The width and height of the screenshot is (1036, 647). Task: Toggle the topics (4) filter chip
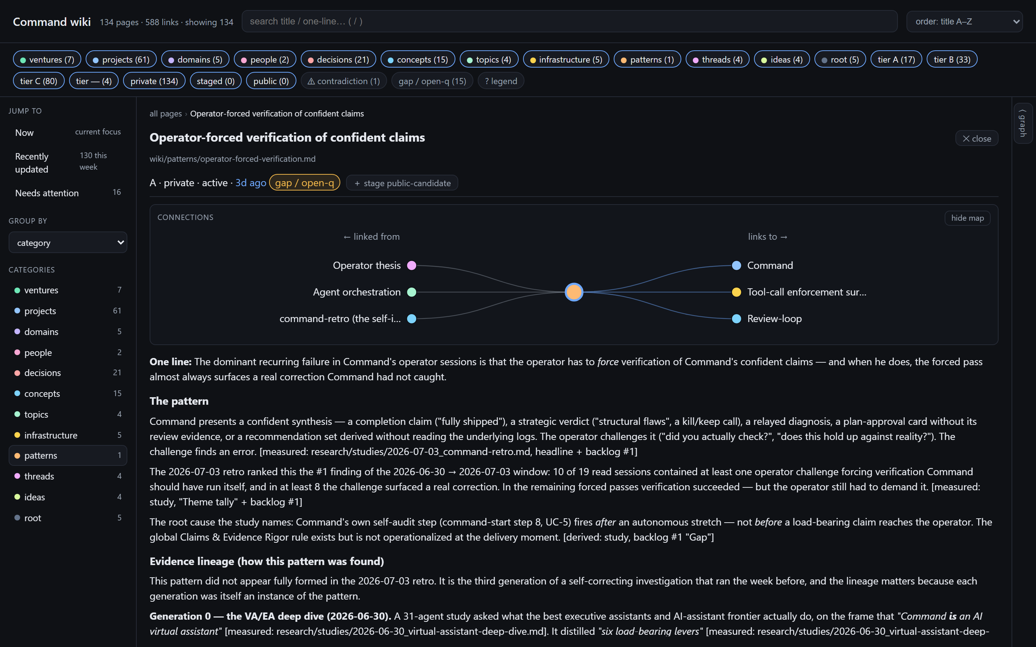pyautogui.click(x=489, y=59)
